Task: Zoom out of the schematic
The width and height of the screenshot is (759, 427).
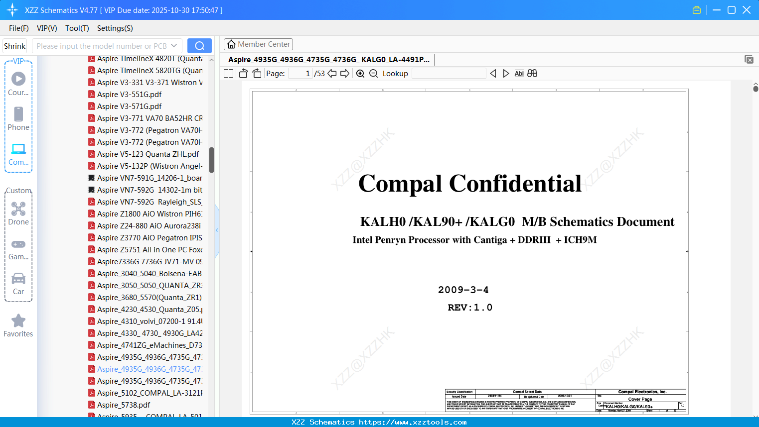Action: [x=373, y=74]
